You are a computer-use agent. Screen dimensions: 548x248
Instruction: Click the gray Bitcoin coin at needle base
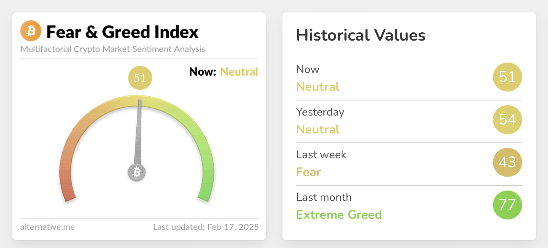[x=137, y=172]
